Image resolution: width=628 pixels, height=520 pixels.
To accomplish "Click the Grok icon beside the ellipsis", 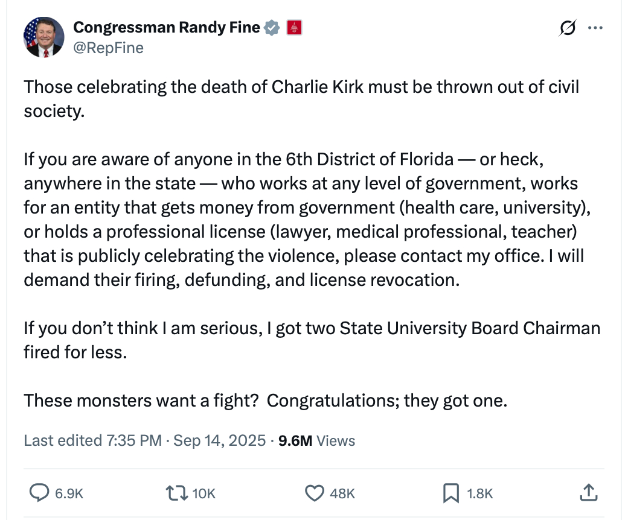I will coord(567,28).
